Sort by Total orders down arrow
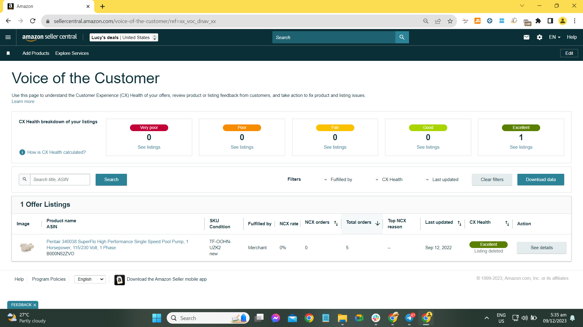Image resolution: width=583 pixels, height=327 pixels. tap(377, 223)
